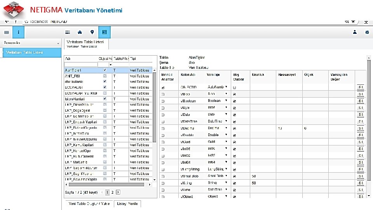Screen dimensions: 373x210
Task: Focus the Adı filter input field
Action: (81, 65)
